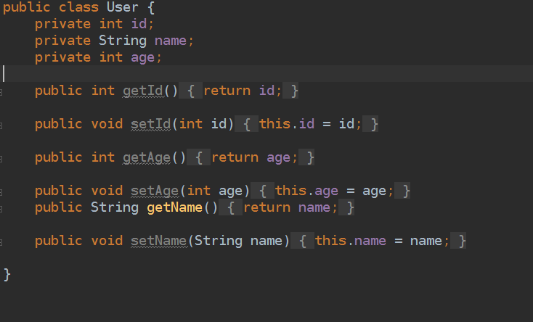Expand folded '{' after getId()

click(x=191, y=91)
